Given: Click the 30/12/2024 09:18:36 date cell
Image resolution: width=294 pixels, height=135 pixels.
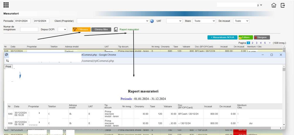Looking at the screenshot, I should click(21, 123).
